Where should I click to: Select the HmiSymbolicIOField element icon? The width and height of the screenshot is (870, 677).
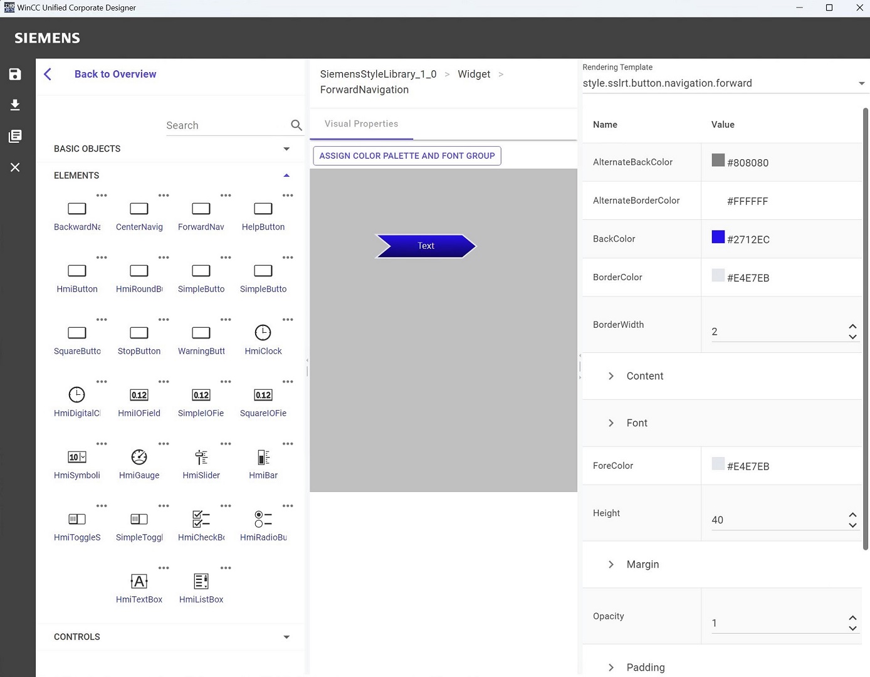(x=77, y=457)
